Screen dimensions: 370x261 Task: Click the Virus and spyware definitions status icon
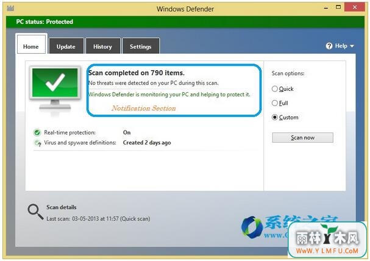coord(38,143)
